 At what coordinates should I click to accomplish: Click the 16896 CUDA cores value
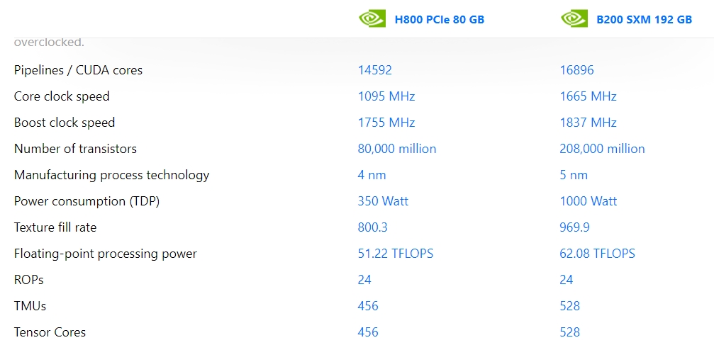click(576, 70)
